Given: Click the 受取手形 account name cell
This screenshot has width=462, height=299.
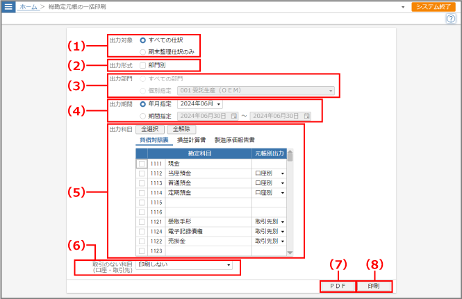Looking at the screenshot, I should (x=208, y=222).
